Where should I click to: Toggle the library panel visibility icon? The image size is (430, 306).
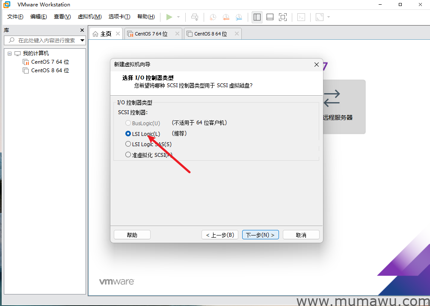coord(257,17)
